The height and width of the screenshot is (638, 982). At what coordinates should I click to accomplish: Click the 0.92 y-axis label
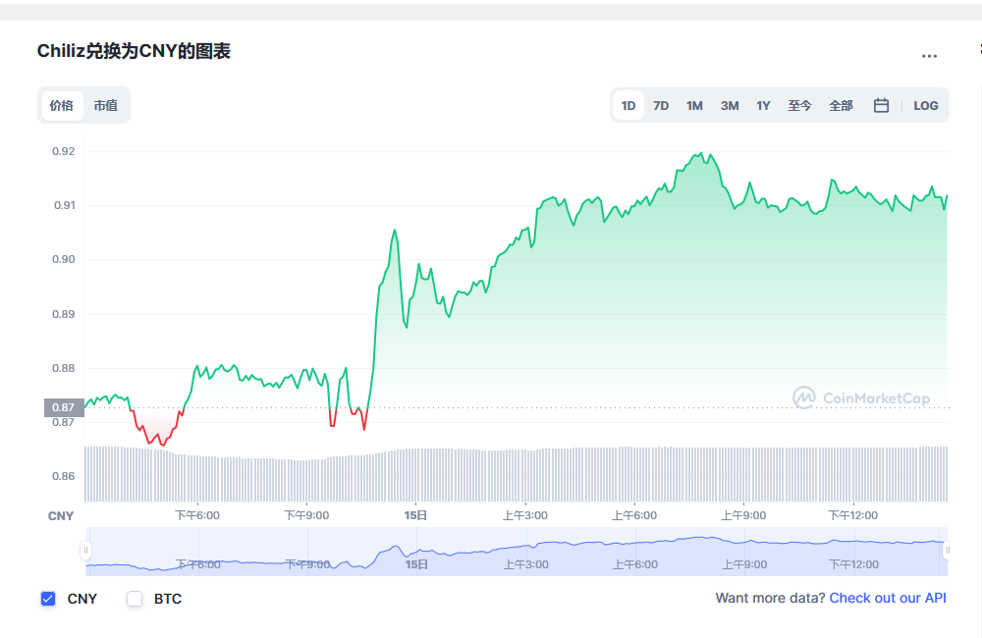pos(63,151)
